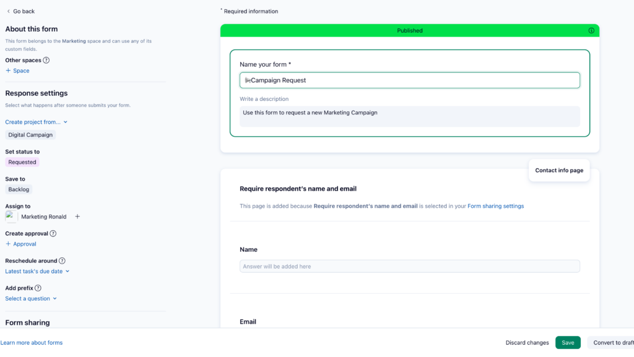Add an Approval under Create approval
The image size is (634, 357).
coord(21,244)
